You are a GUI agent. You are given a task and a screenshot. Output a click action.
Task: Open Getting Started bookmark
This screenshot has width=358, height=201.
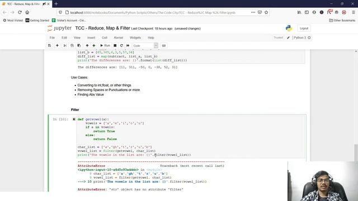(x=37, y=20)
